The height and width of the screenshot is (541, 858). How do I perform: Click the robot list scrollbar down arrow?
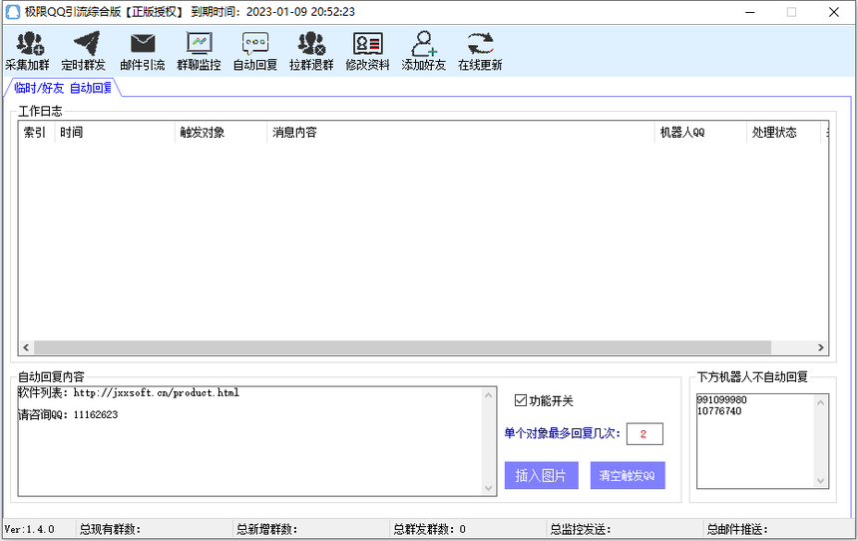(820, 480)
